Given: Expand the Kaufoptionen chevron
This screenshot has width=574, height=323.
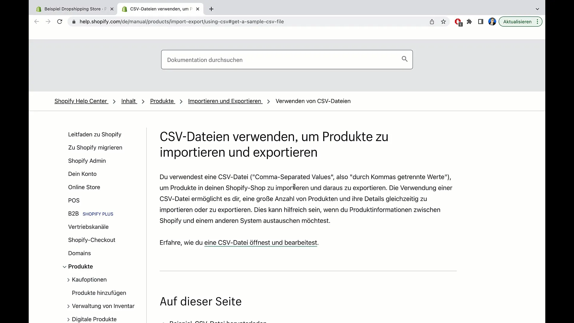Looking at the screenshot, I should (x=68, y=280).
